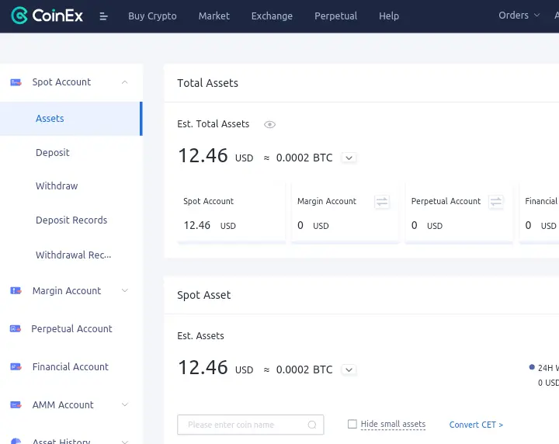The image size is (559, 444).
Task: Collapse the Spot Account sidebar section
Action: (124, 82)
